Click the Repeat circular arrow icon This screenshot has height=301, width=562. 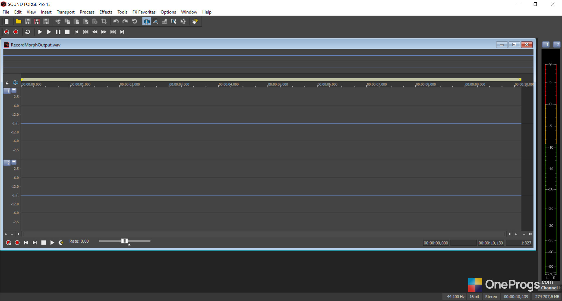click(134, 21)
